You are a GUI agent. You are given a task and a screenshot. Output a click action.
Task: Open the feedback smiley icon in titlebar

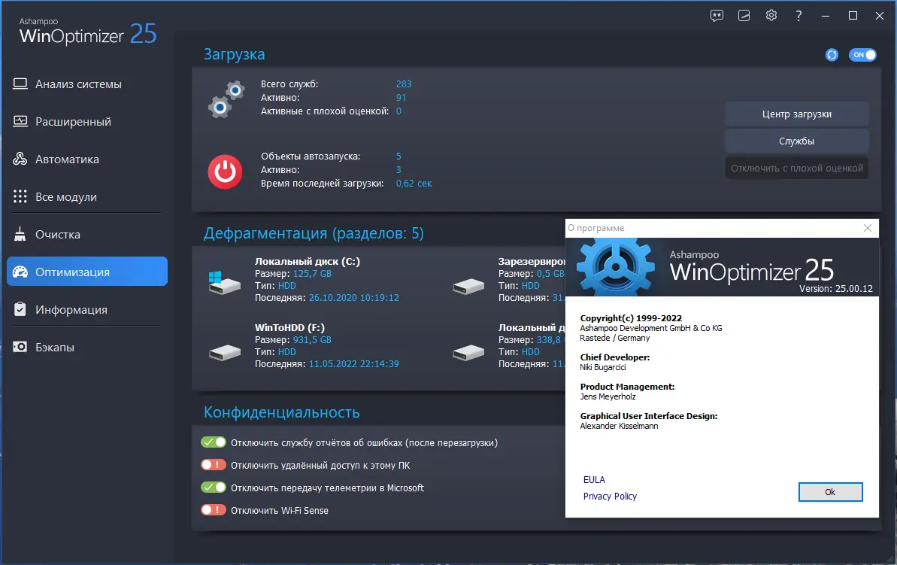coord(717,15)
